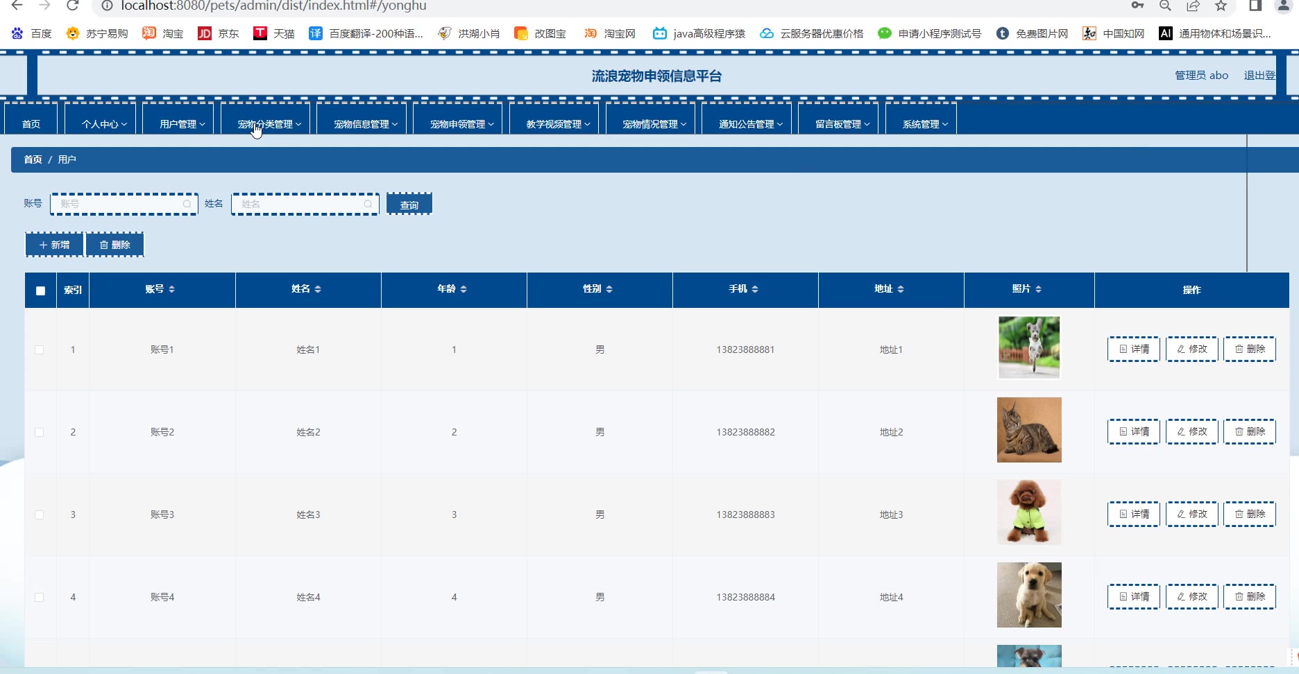
Task: Sort by 手机 column using the sort arrows
Action: [x=755, y=289]
